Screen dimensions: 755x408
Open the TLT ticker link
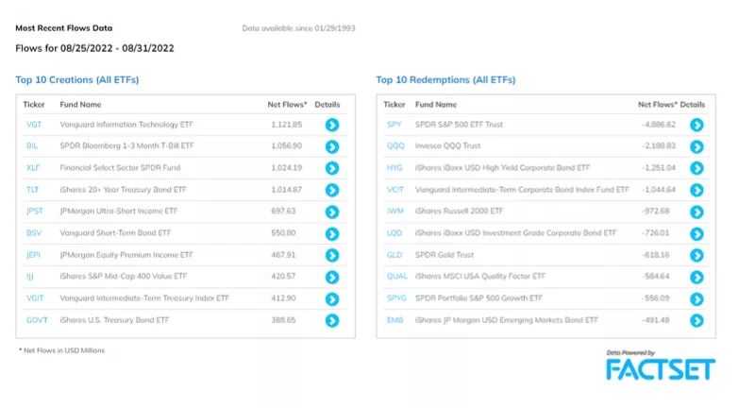[x=32, y=190]
